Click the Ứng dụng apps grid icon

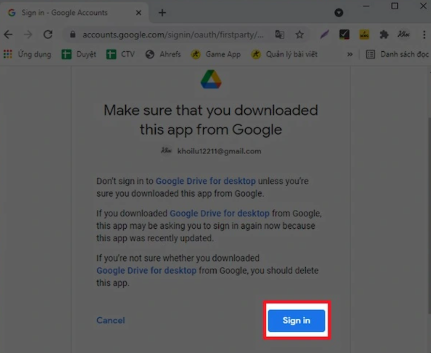pos(8,54)
